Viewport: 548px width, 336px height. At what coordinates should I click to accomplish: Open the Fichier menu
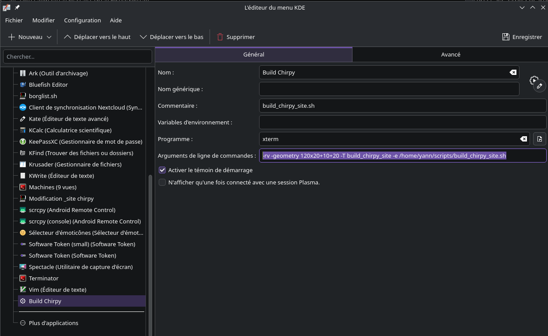tap(14, 20)
